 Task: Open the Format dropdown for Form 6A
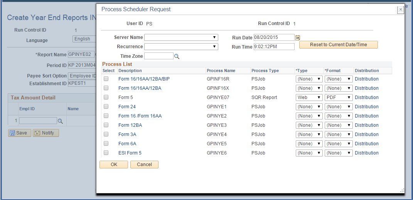[339, 144]
